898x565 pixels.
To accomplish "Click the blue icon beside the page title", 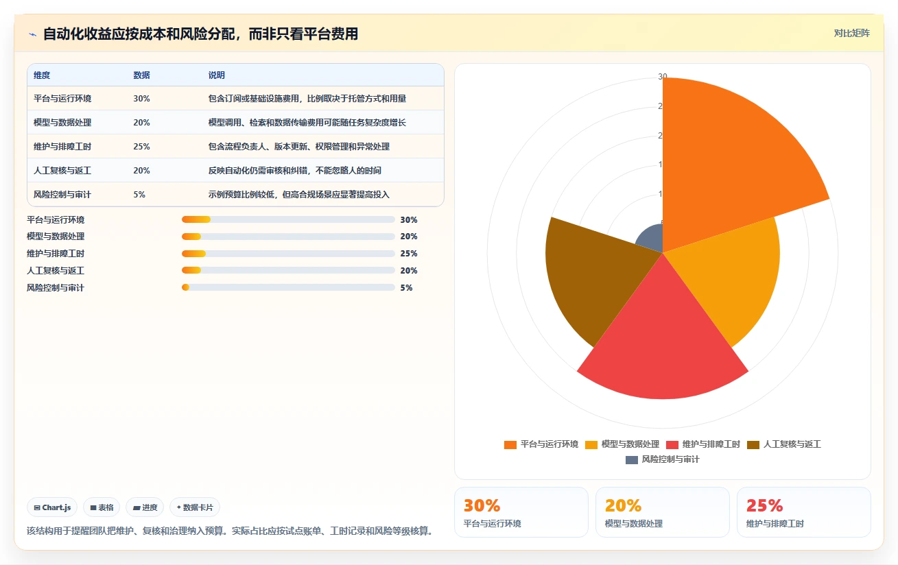I will pos(32,34).
